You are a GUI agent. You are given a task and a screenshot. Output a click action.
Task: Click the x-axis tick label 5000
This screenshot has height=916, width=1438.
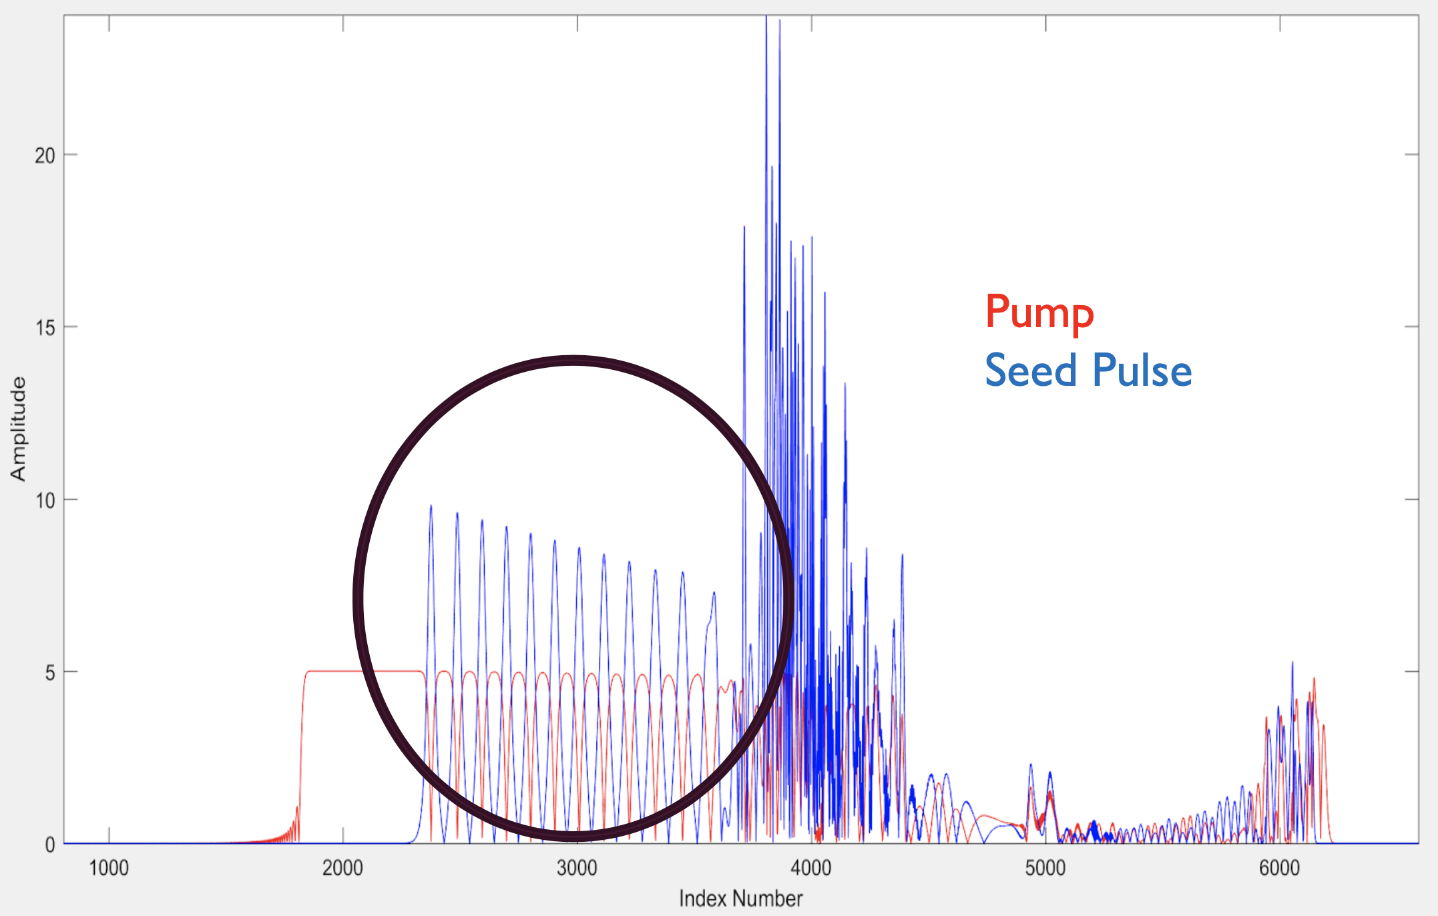(1045, 868)
